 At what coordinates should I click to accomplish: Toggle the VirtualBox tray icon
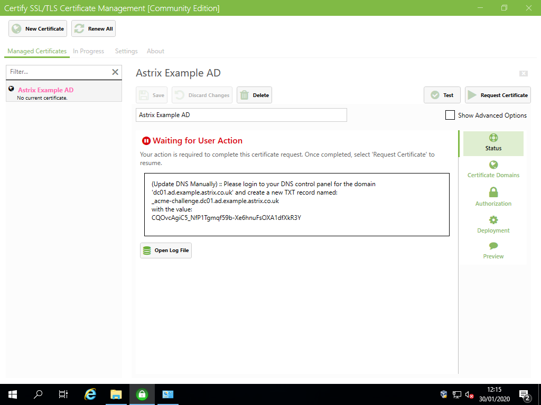pos(443,394)
